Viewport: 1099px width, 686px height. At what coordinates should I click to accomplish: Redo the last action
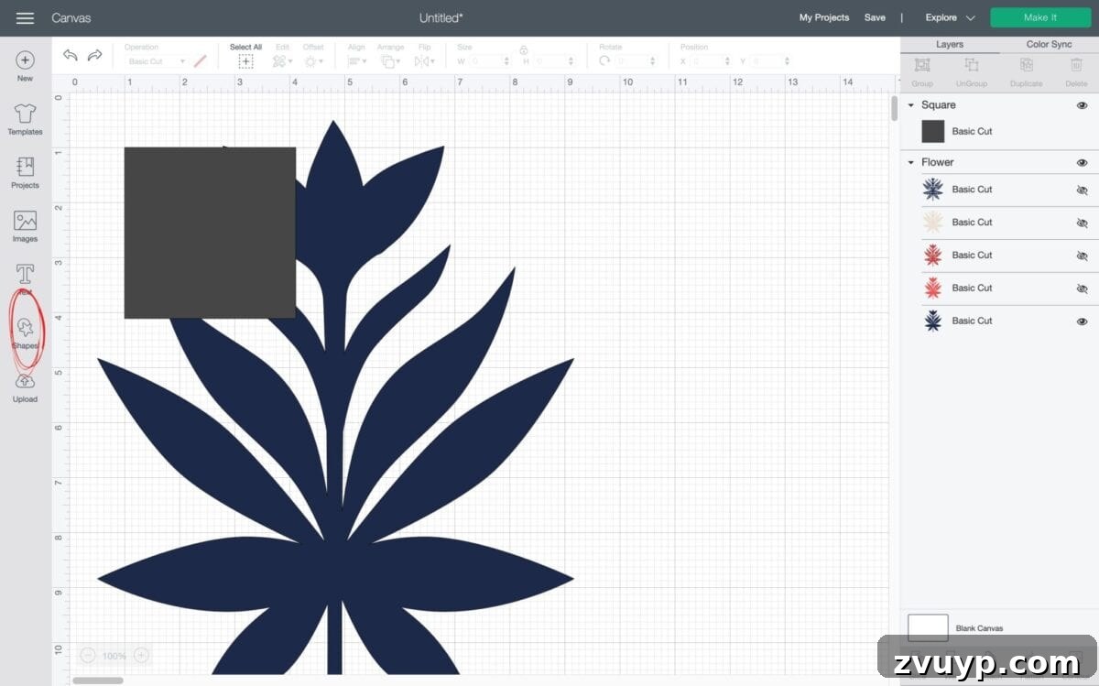point(94,56)
